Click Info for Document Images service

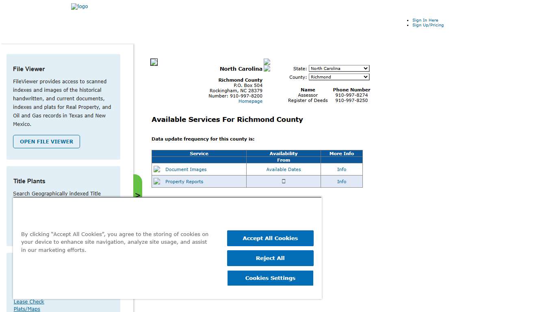(x=341, y=169)
